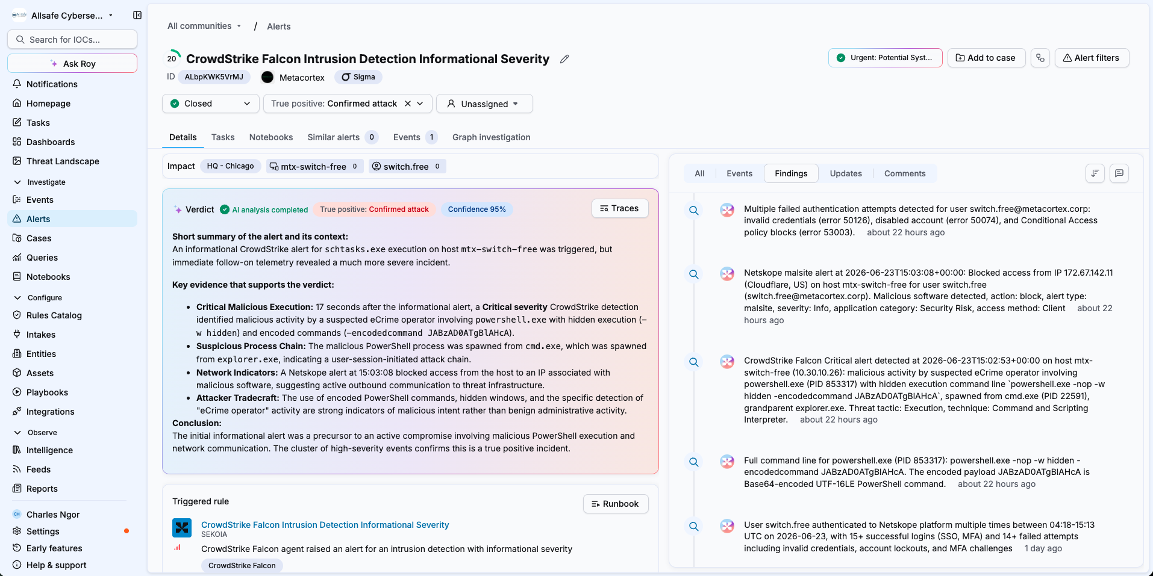The image size is (1153, 576).
Task: Click the Alerts breadcrumb link
Action: coord(279,26)
